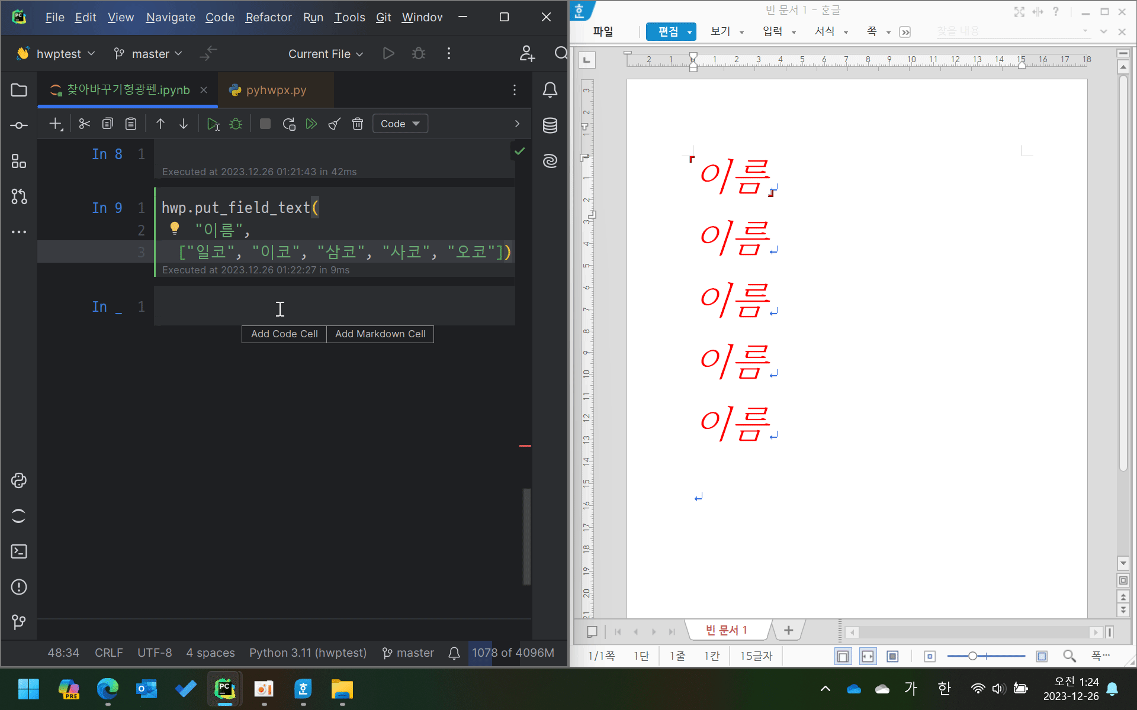Viewport: 1137px width, 710px height.
Task: Open the Database tool window
Action: 550,125
